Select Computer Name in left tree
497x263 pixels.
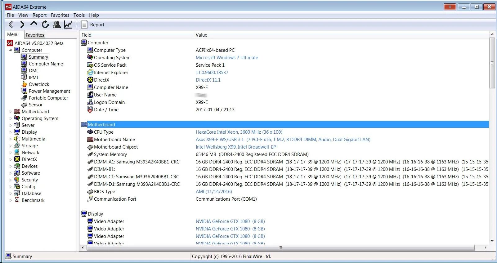46,64
